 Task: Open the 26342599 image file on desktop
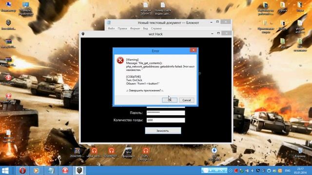(77, 153)
